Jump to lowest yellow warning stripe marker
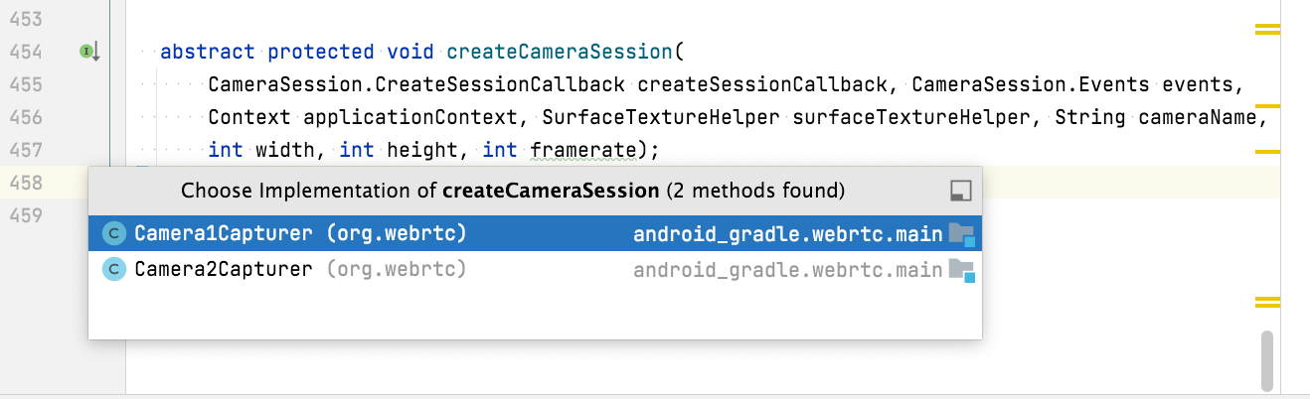 pyautogui.click(x=1267, y=303)
